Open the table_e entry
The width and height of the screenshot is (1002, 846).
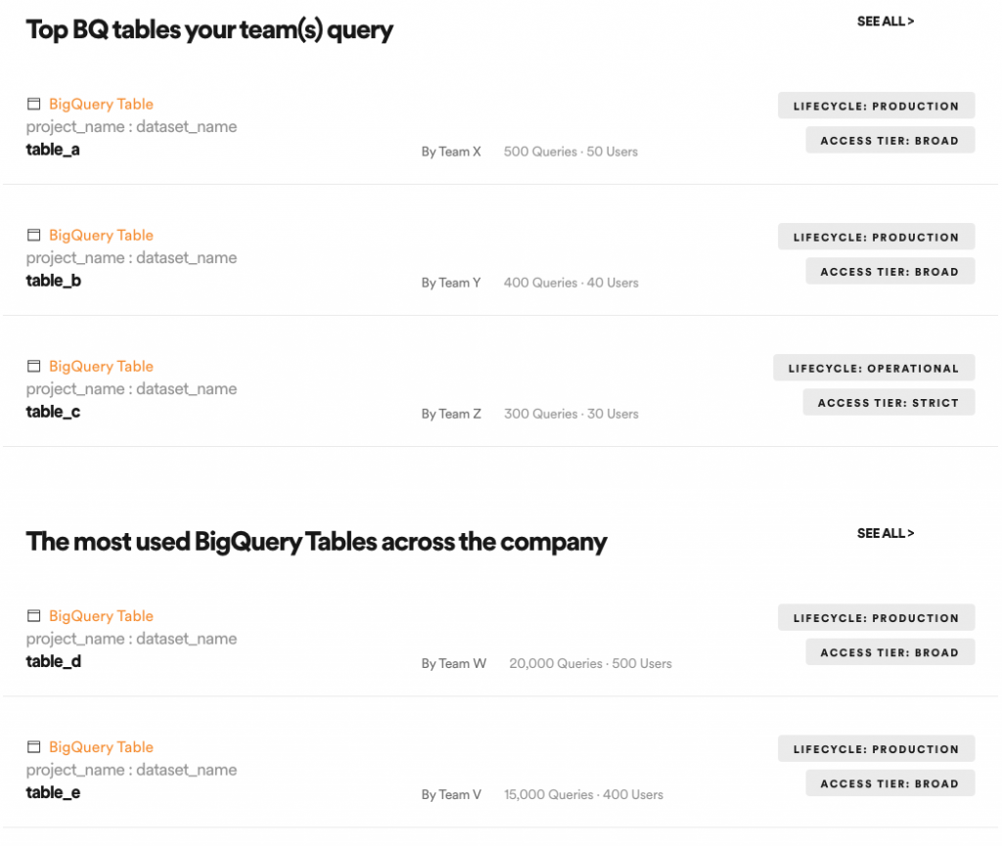[53, 792]
